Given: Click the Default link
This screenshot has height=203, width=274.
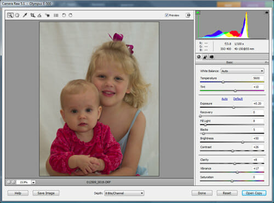Looking at the screenshot, I should coord(238,99).
